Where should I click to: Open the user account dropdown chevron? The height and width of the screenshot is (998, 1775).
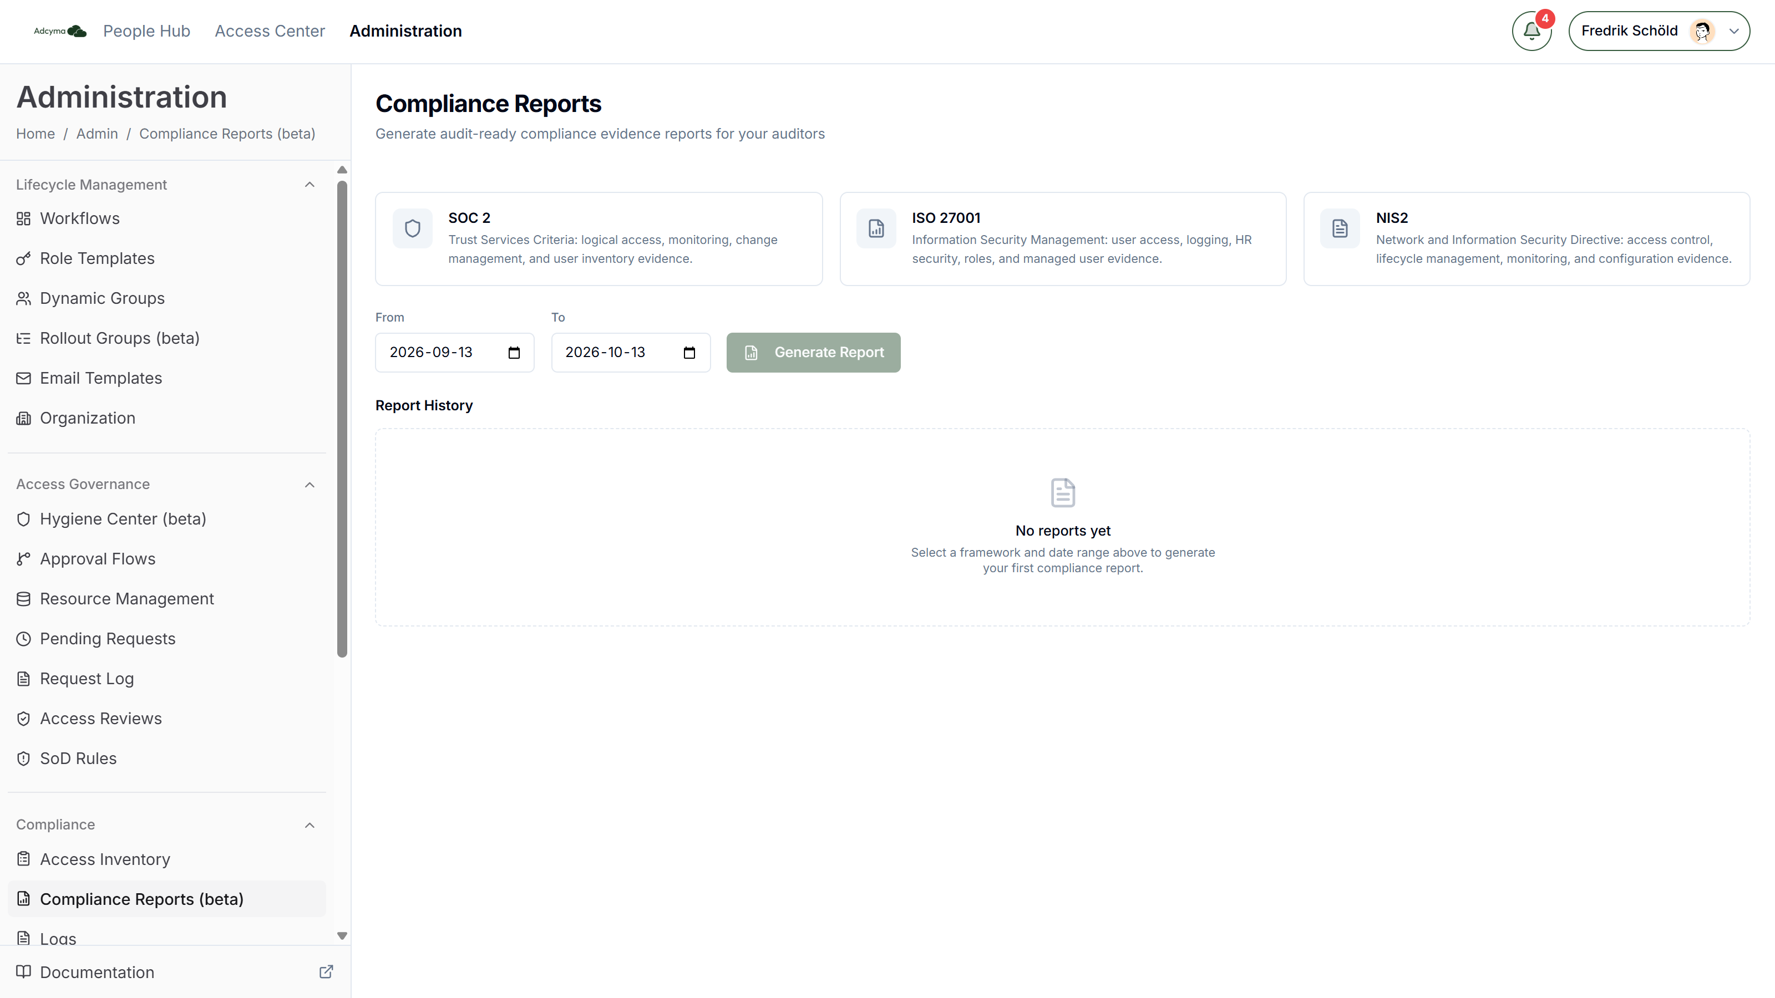pos(1735,31)
